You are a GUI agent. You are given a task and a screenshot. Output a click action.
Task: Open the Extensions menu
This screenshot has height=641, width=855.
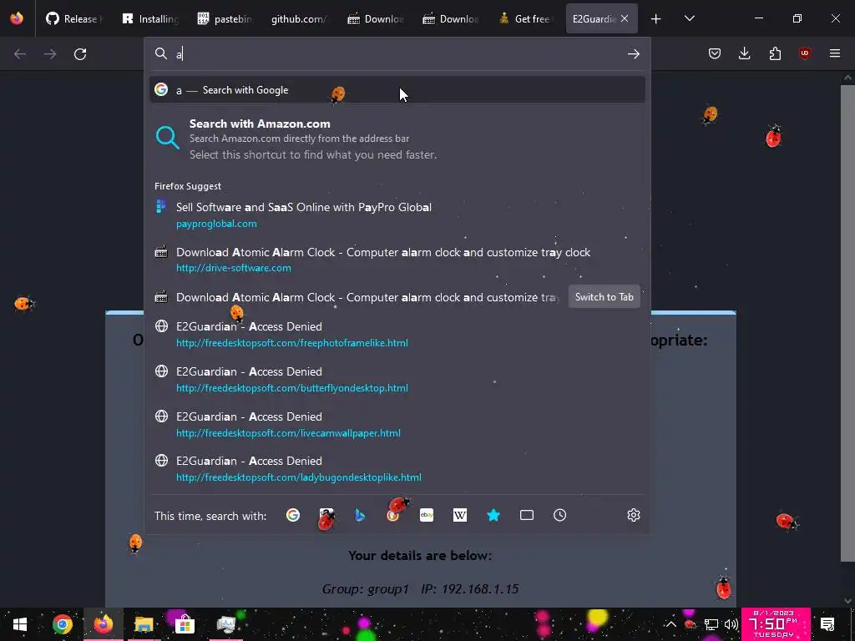tap(775, 53)
